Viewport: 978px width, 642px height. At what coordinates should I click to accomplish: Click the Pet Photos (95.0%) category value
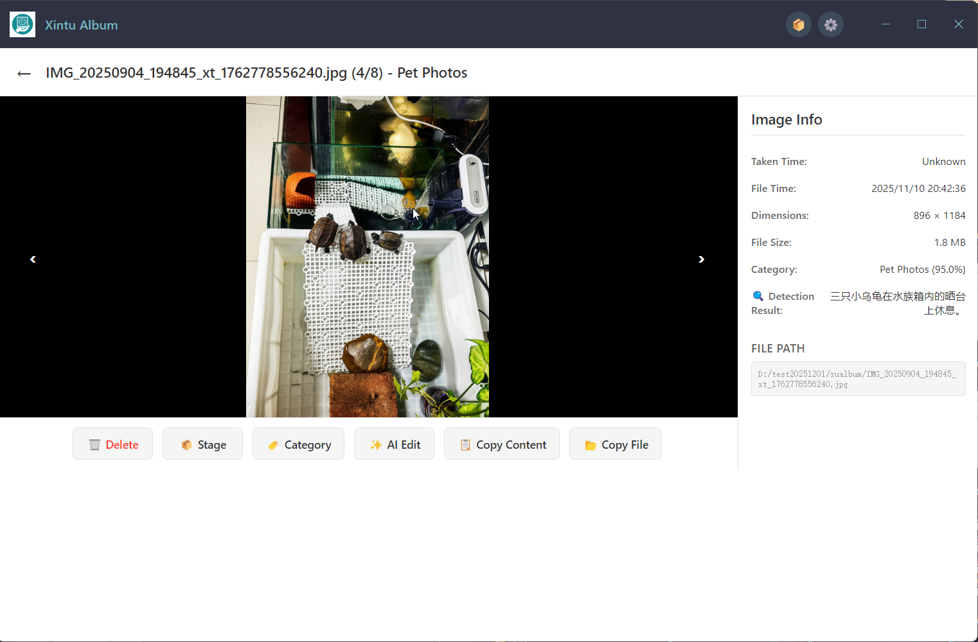[x=922, y=270]
